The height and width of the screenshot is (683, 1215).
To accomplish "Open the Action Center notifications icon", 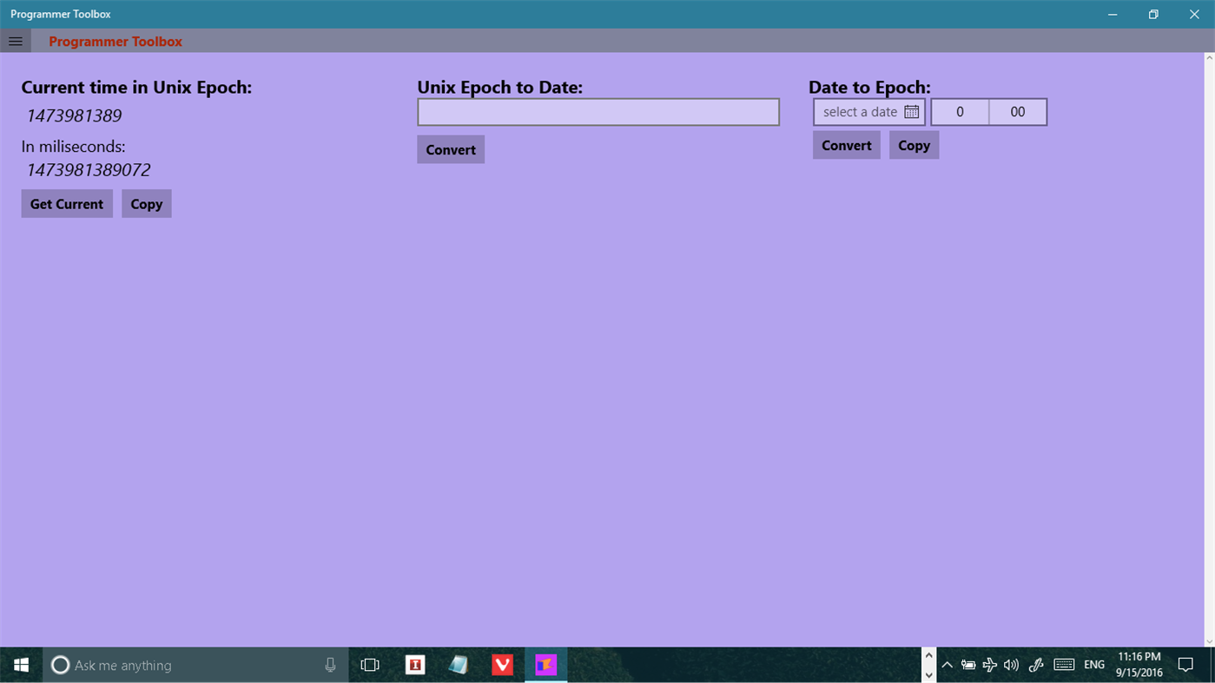I will tap(1185, 665).
